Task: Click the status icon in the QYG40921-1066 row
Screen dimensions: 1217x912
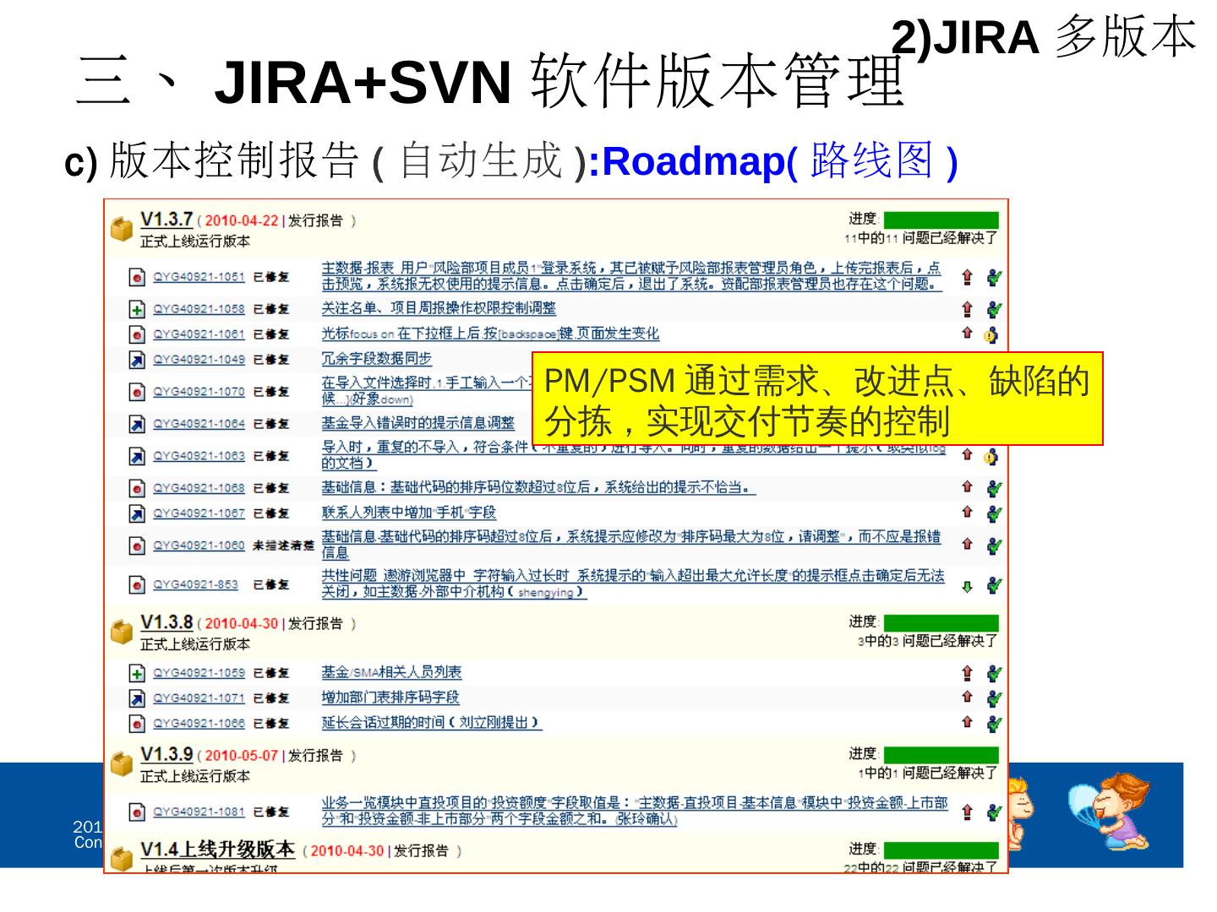Action: pyautogui.click(x=994, y=724)
